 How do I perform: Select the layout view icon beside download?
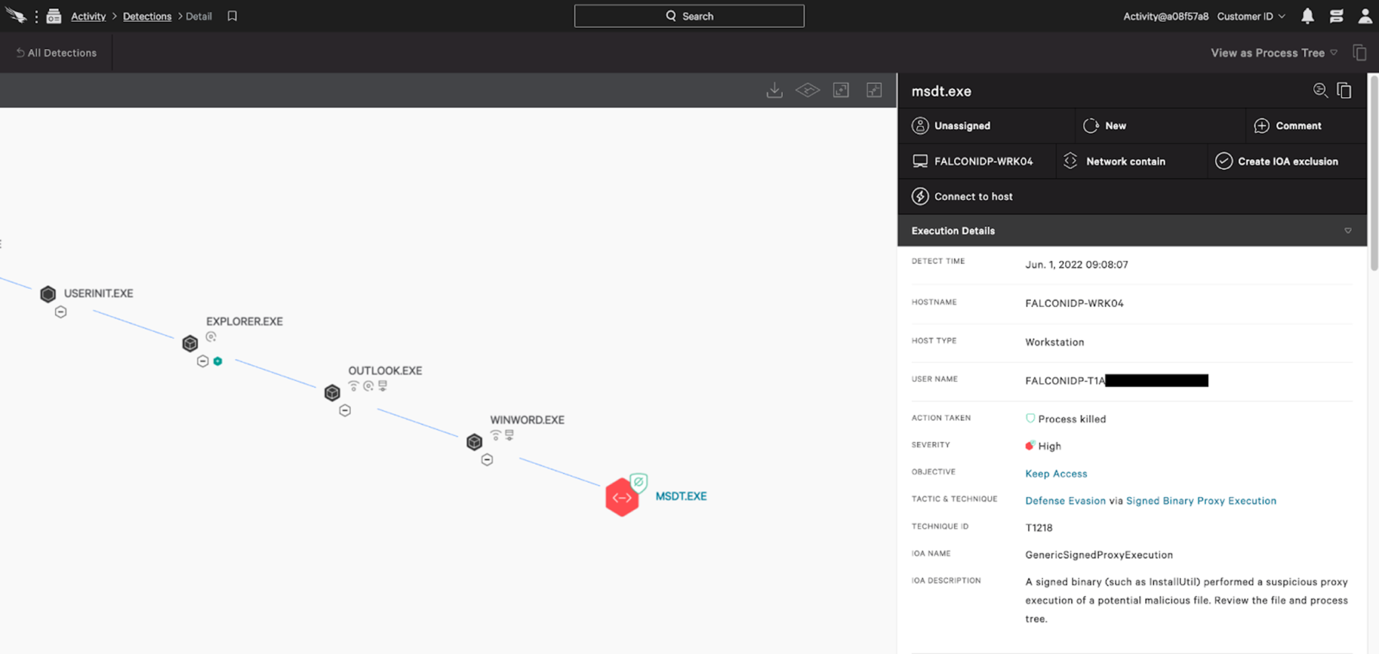807,90
